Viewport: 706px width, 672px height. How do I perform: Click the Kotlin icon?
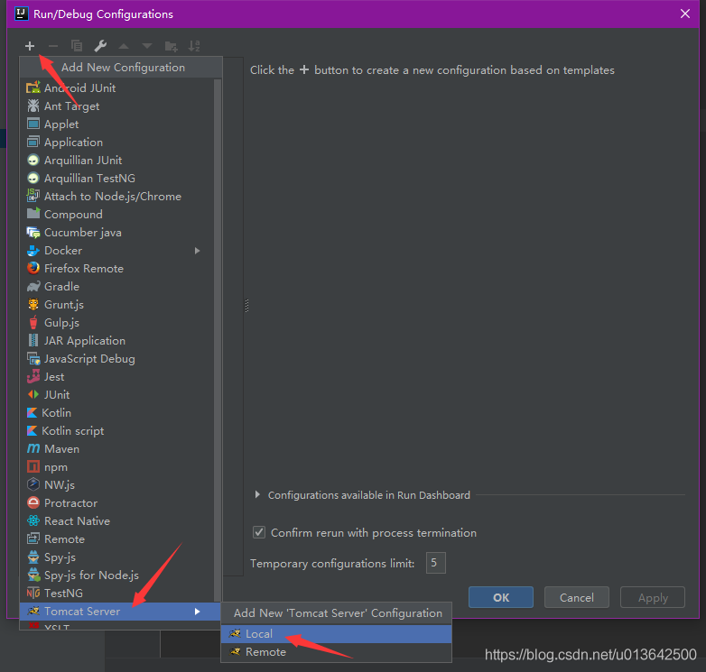pyautogui.click(x=32, y=412)
